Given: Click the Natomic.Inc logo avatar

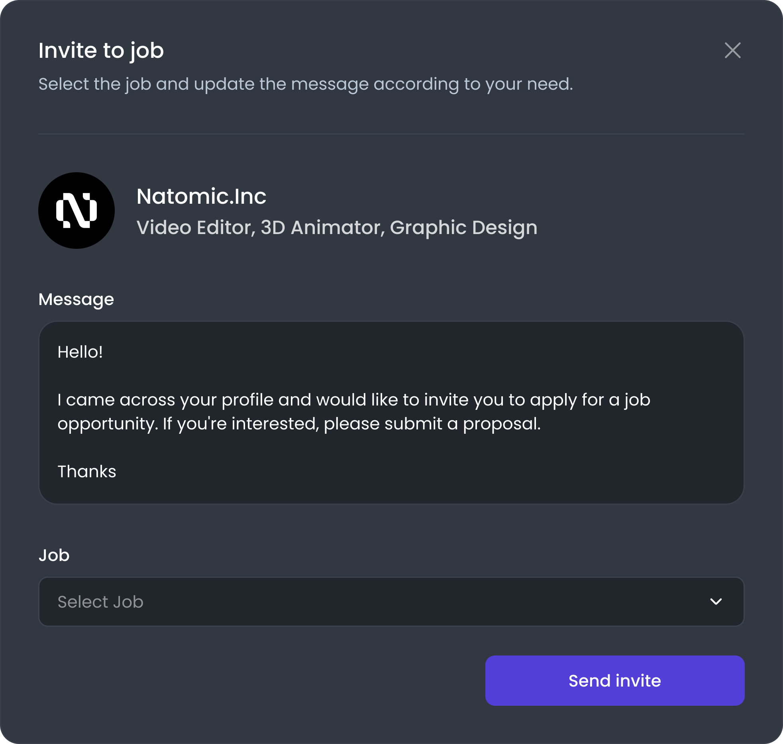Looking at the screenshot, I should tap(77, 211).
